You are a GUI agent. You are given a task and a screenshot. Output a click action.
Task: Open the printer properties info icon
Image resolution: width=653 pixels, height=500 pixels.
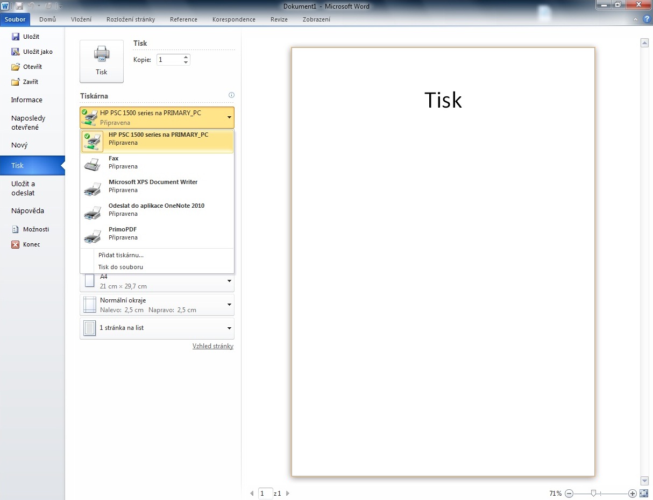(x=231, y=95)
